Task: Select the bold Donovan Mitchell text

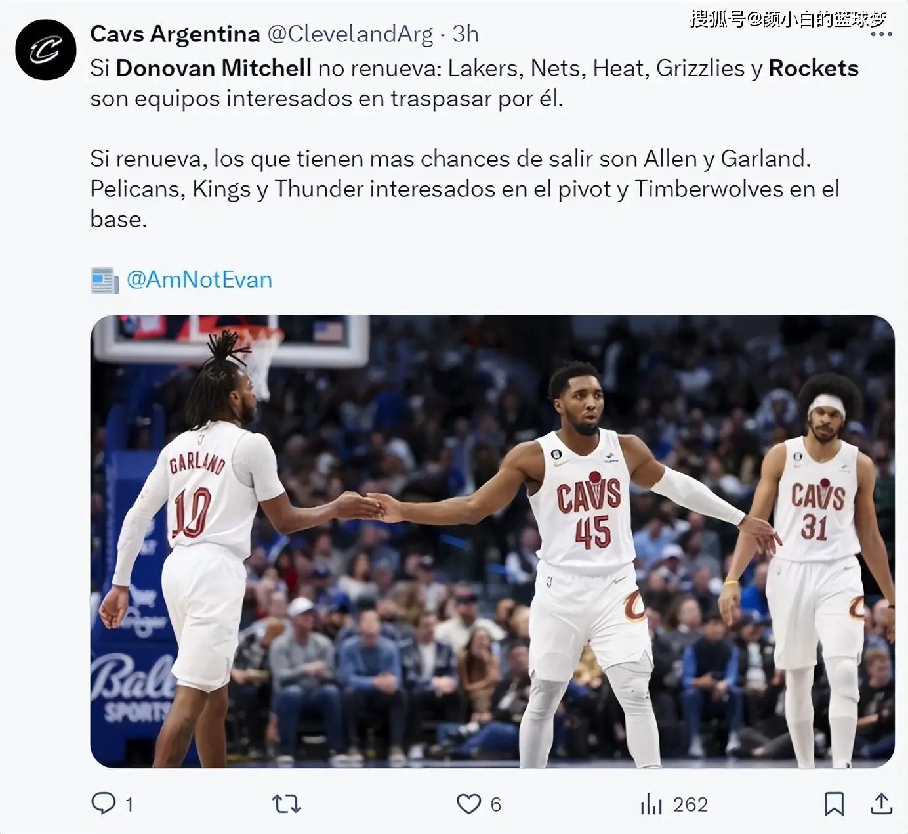Action: 214,68
